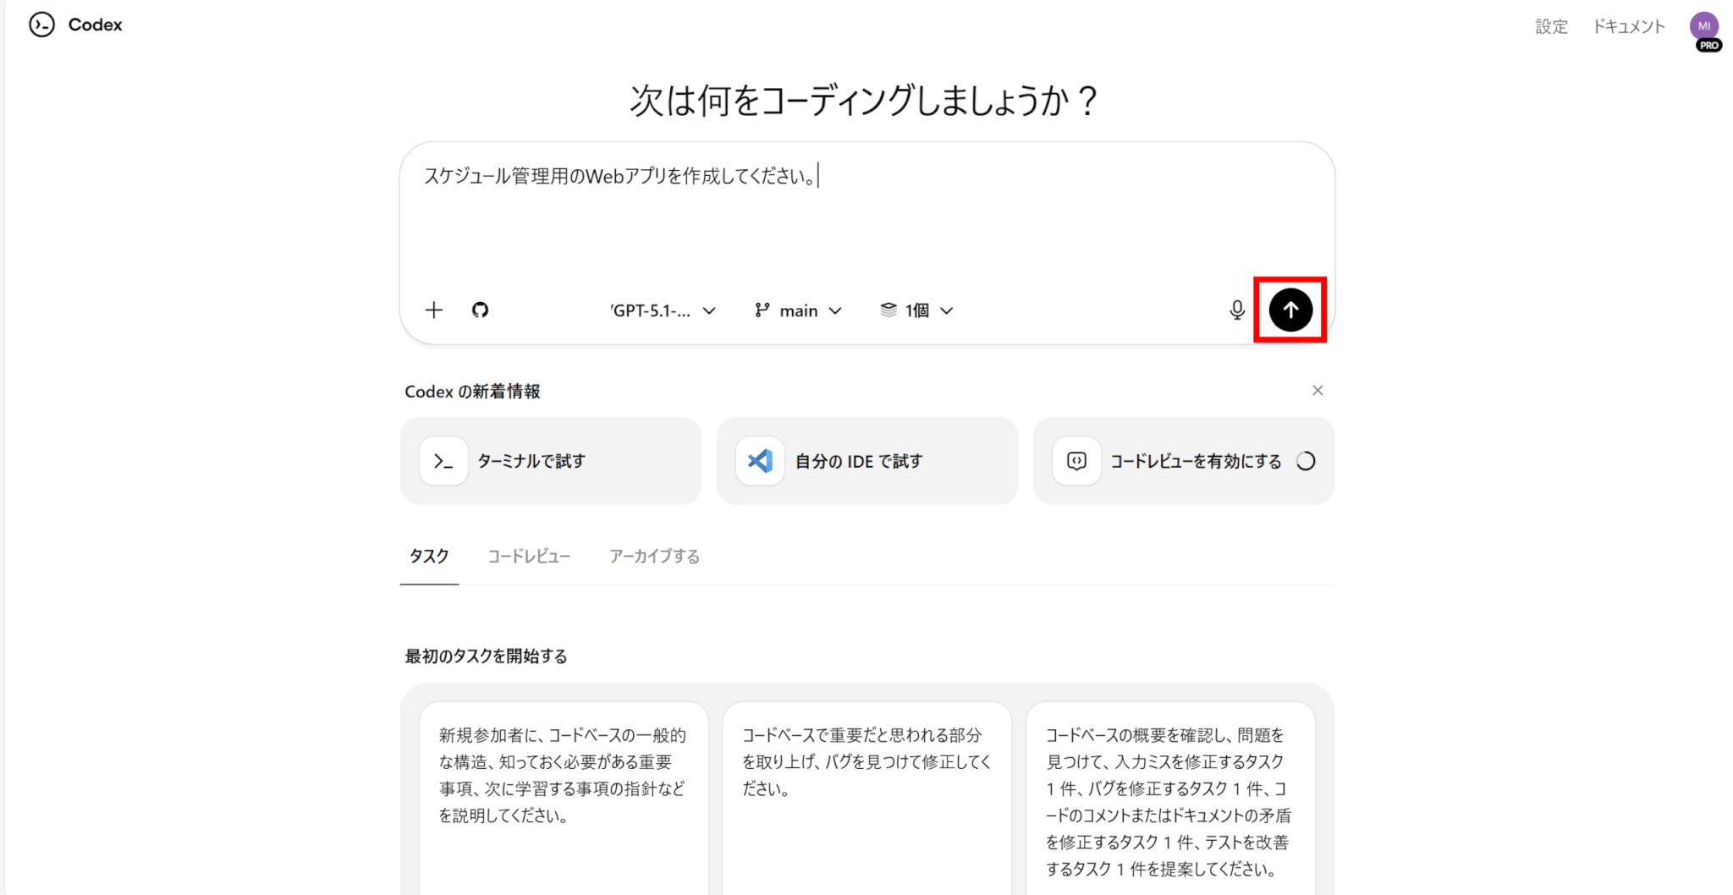Expand the GPT-5.1 model dropdown
The height and width of the screenshot is (895, 1733).
click(x=663, y=311)
